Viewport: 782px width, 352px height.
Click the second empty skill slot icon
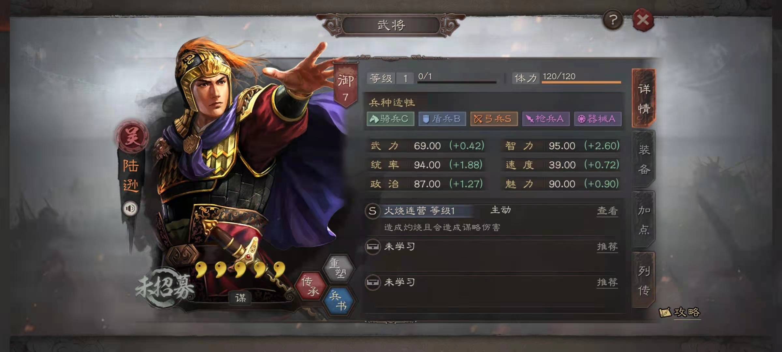(372, 282)
